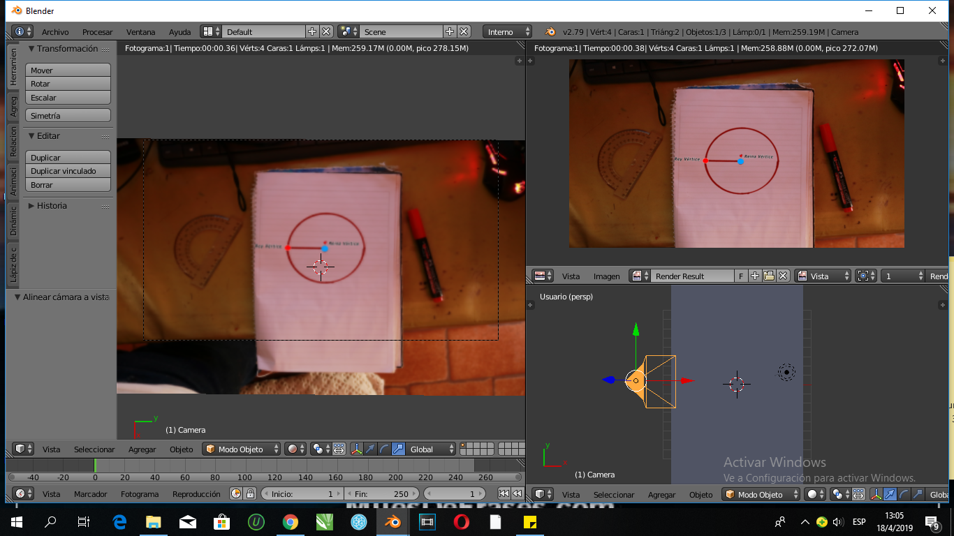The image size is (954, 536).
Task: Toggle the 3D manipulator in left 3D view
Action: 357,449
